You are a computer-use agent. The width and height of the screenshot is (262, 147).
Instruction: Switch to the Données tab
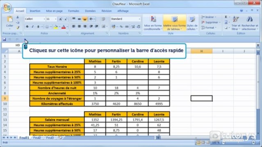point(90,11)
